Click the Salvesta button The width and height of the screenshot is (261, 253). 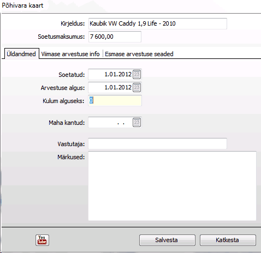(167, 240)
